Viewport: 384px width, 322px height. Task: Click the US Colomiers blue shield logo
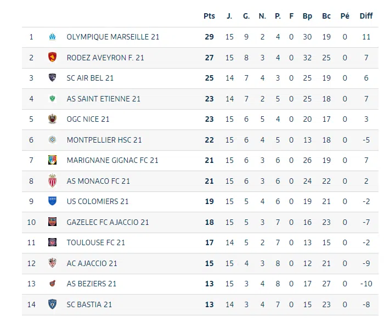(52, 201)
